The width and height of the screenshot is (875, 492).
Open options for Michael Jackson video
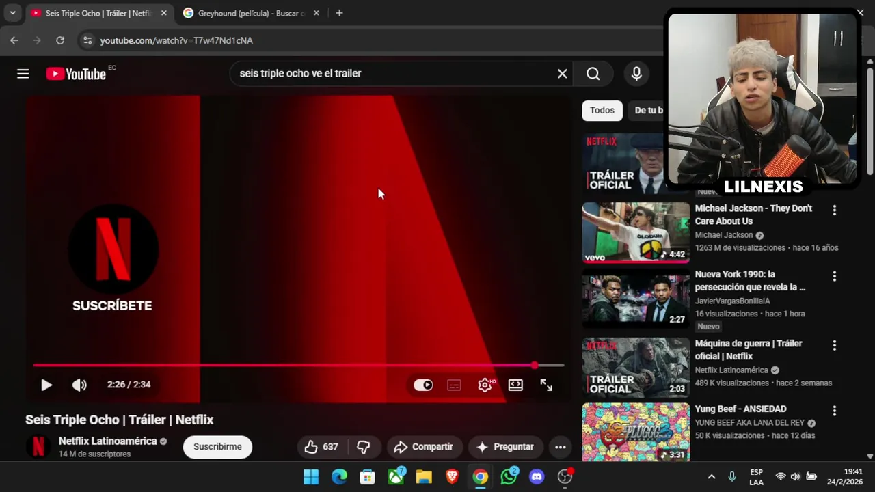[x=834, y=210]
